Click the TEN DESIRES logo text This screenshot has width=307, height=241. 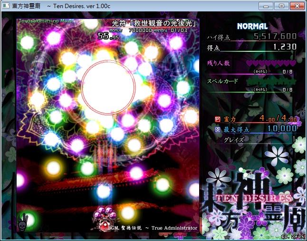[254, 198]
